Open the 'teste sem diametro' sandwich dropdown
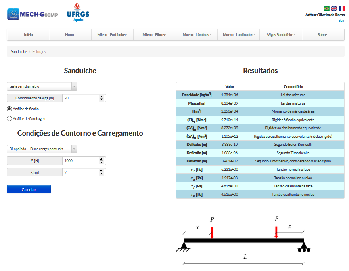The height and width of the screenshot is (271, 349). [x=42, y=86]
